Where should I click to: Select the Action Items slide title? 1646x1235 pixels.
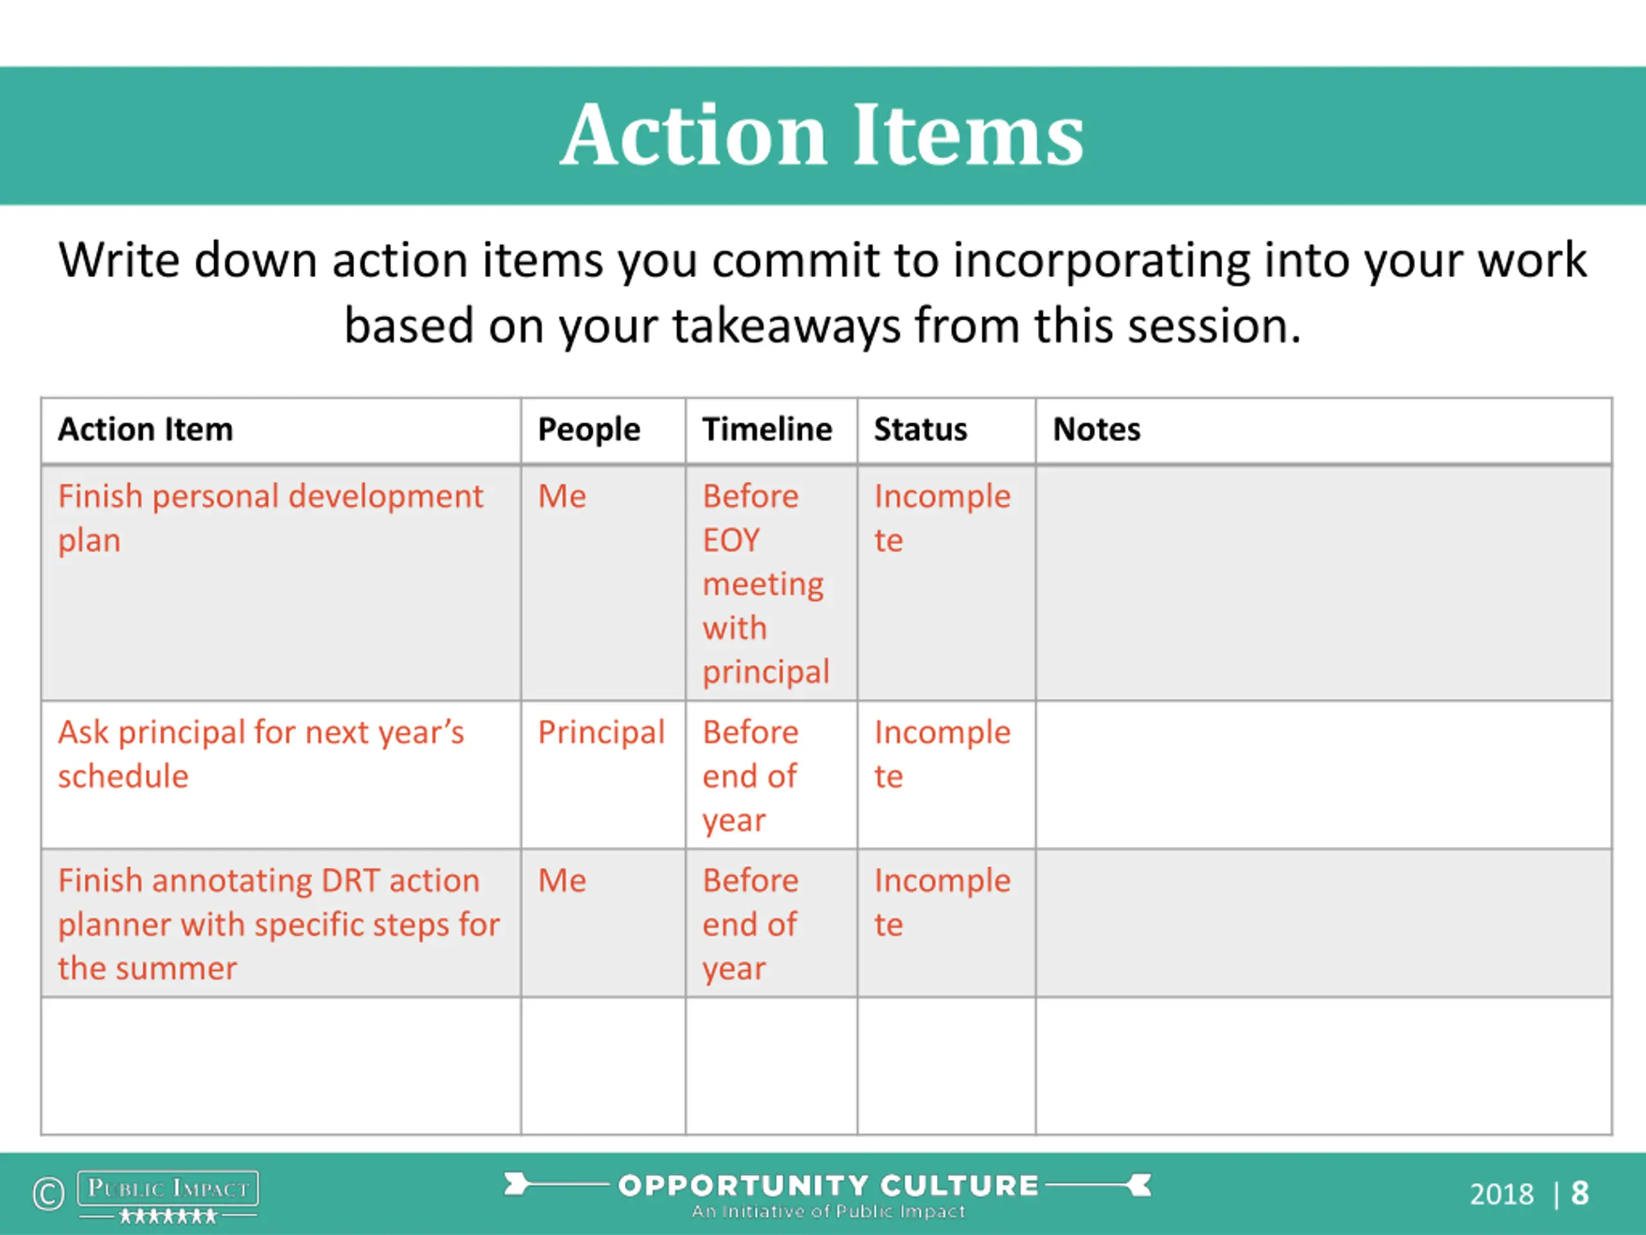tap(822, 134)
